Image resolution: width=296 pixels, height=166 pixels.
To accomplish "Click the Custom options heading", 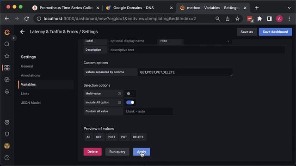I will click(x=96, y=63).
